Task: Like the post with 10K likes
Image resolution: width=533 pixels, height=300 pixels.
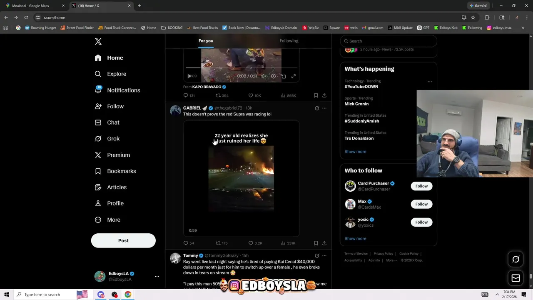Action: 254,95
